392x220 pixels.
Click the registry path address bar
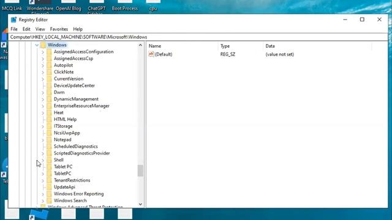click(x=198, y=37)
